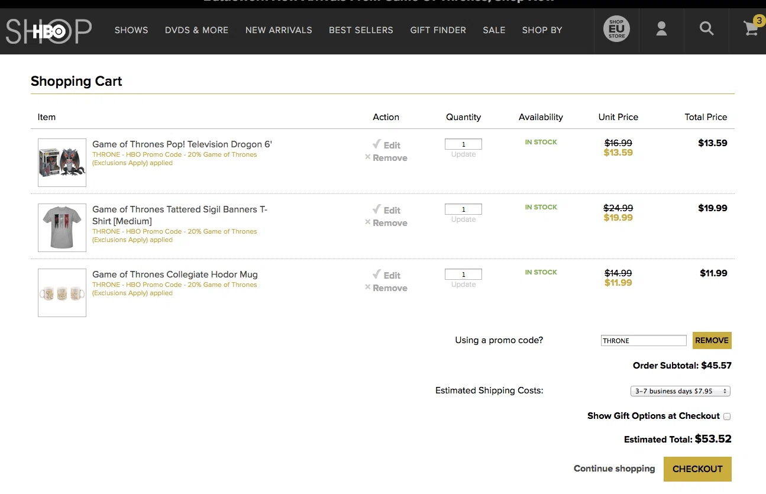Edit the Tattered Sigil Banners T-Shirt
This screenshot has width=766, height=494.
[x=386, y=210]
